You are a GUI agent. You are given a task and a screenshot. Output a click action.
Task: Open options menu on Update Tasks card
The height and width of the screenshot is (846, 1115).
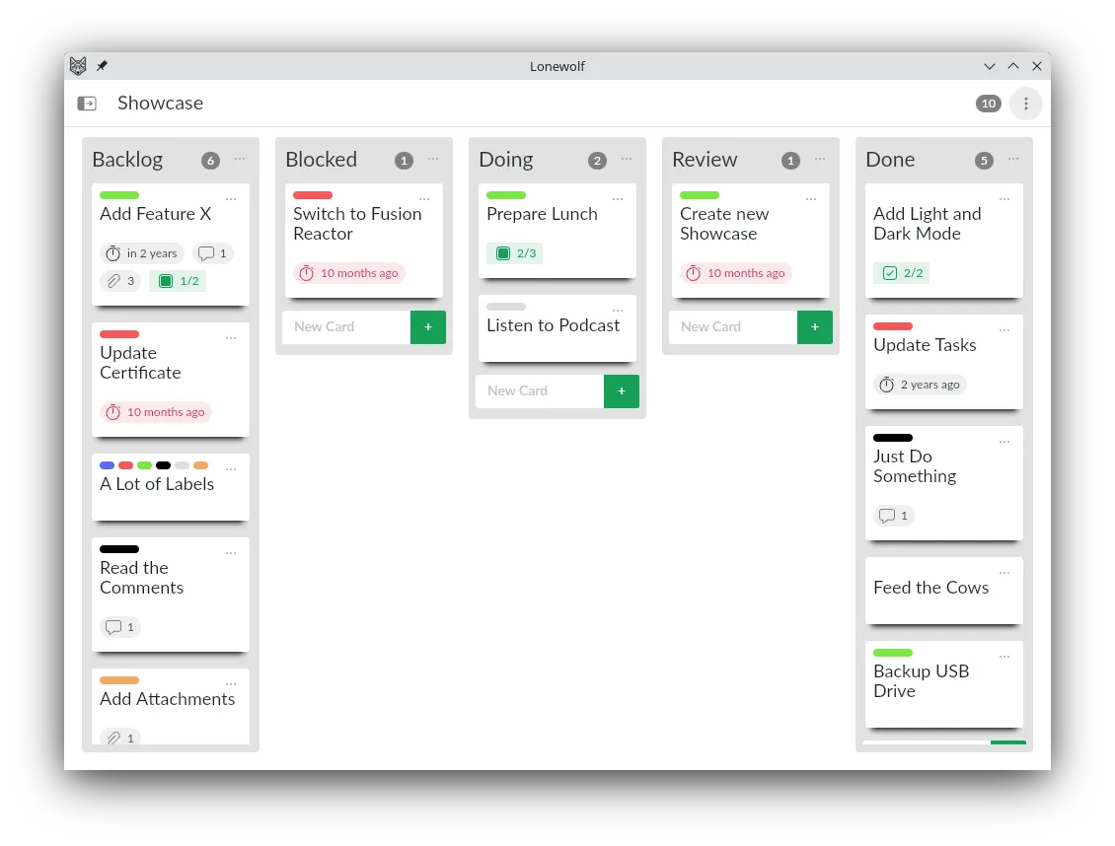click(1004, 331)
